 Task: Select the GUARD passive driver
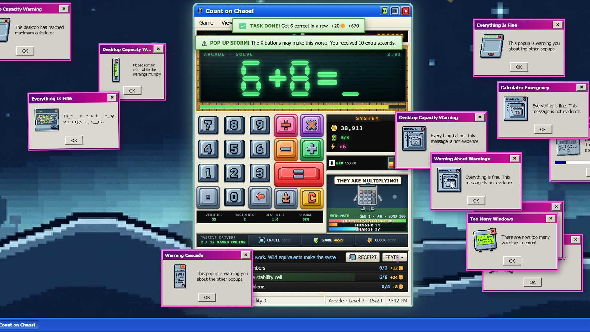pos(328,240)
